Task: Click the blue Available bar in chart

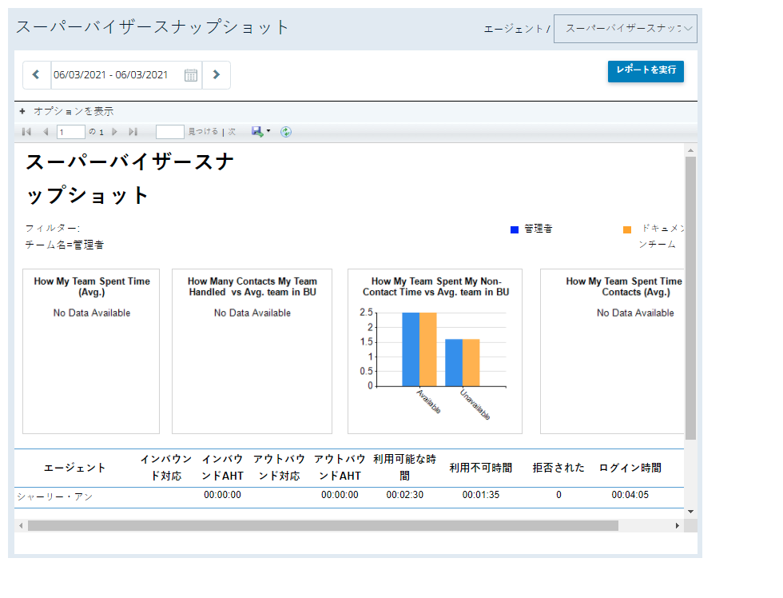Action: (x=411, y=349)
